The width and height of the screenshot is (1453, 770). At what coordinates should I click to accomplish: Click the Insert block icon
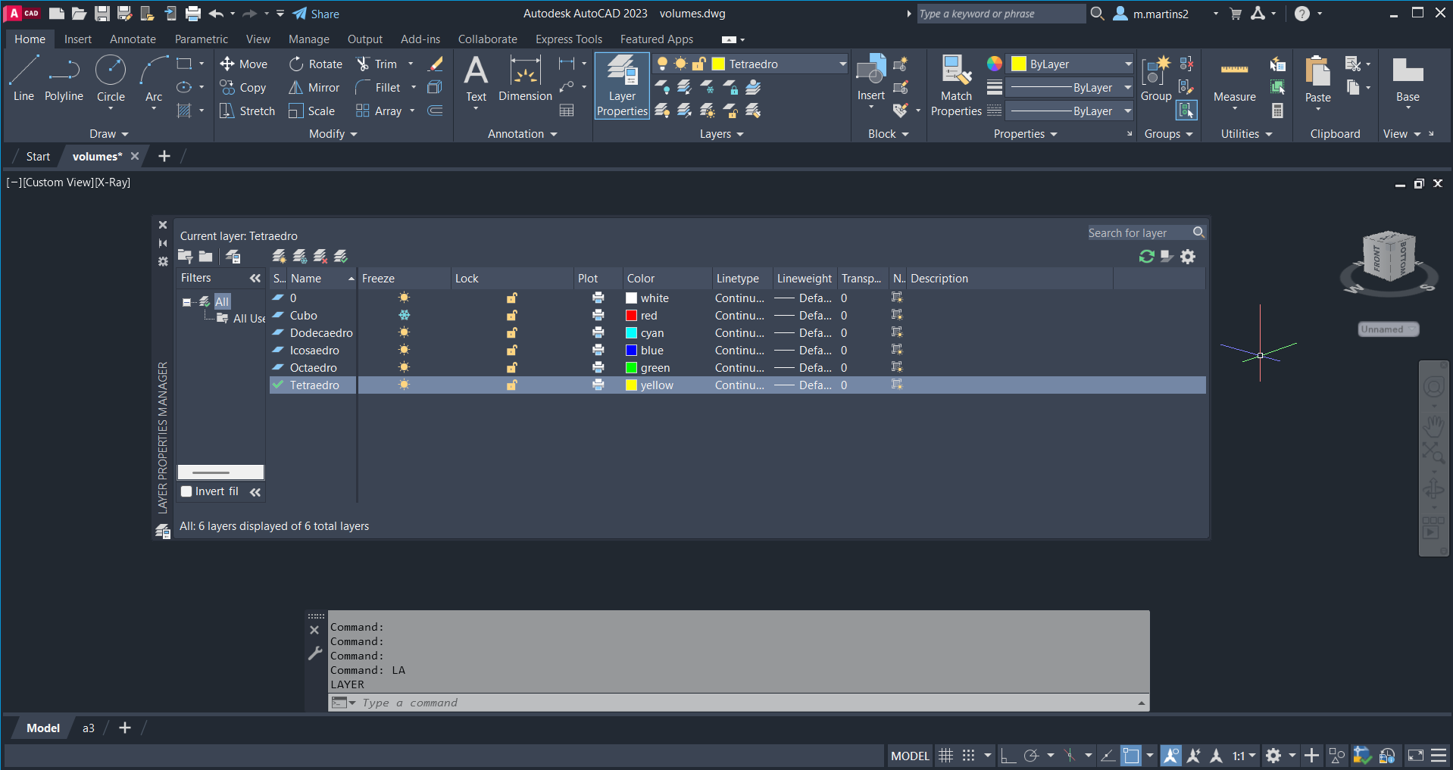(870, 71)
